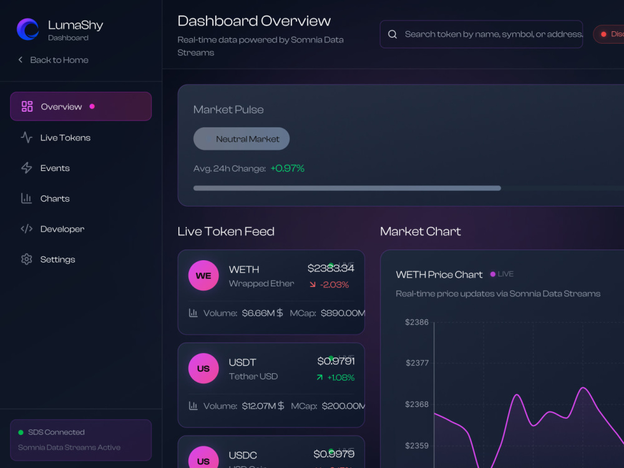Click the WETH Price Chart title
The width and height of the screenshot is (624, 468).
pos(439,275)
